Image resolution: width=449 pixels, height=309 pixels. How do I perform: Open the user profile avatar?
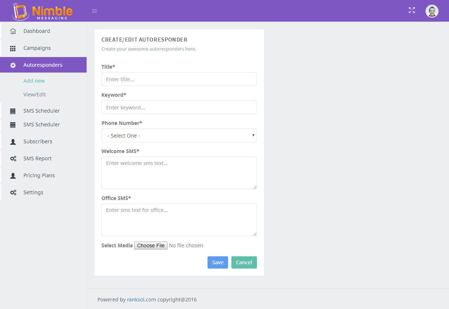coord(432,11)
